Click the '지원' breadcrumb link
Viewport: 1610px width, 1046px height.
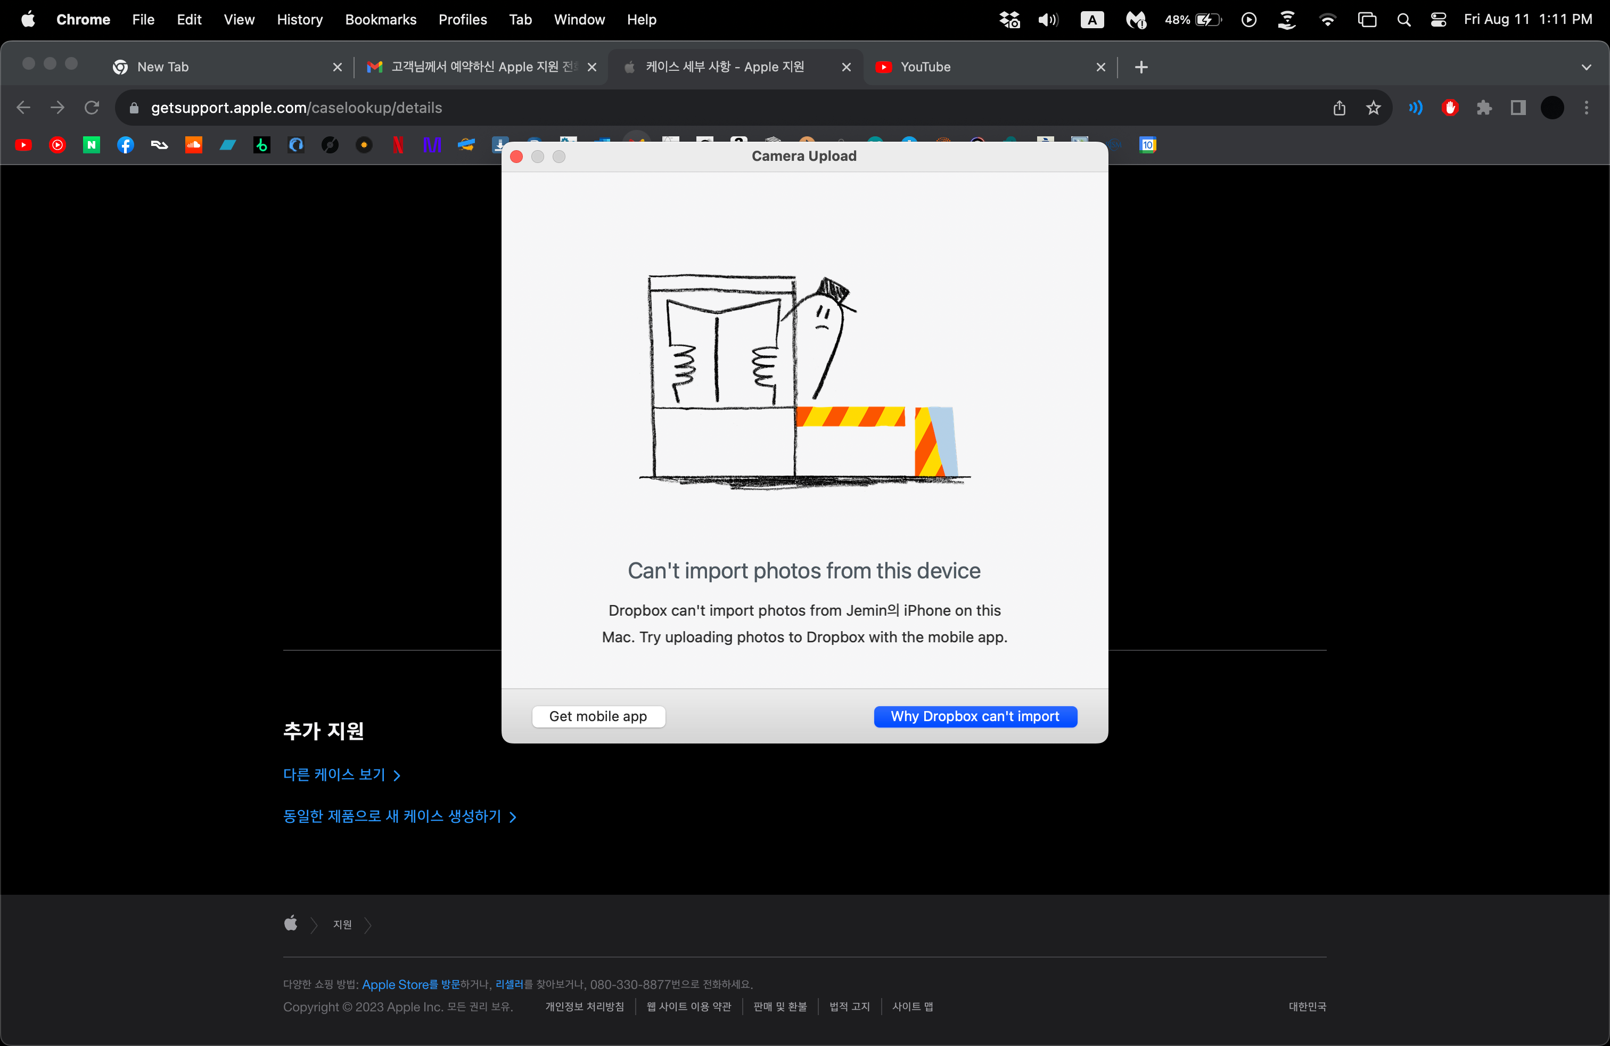pyautogui.click(x=342, y=925)
